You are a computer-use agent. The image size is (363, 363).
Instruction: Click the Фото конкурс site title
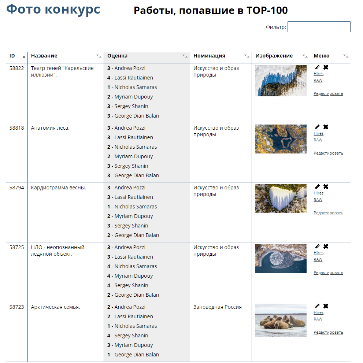pos(53,10)
